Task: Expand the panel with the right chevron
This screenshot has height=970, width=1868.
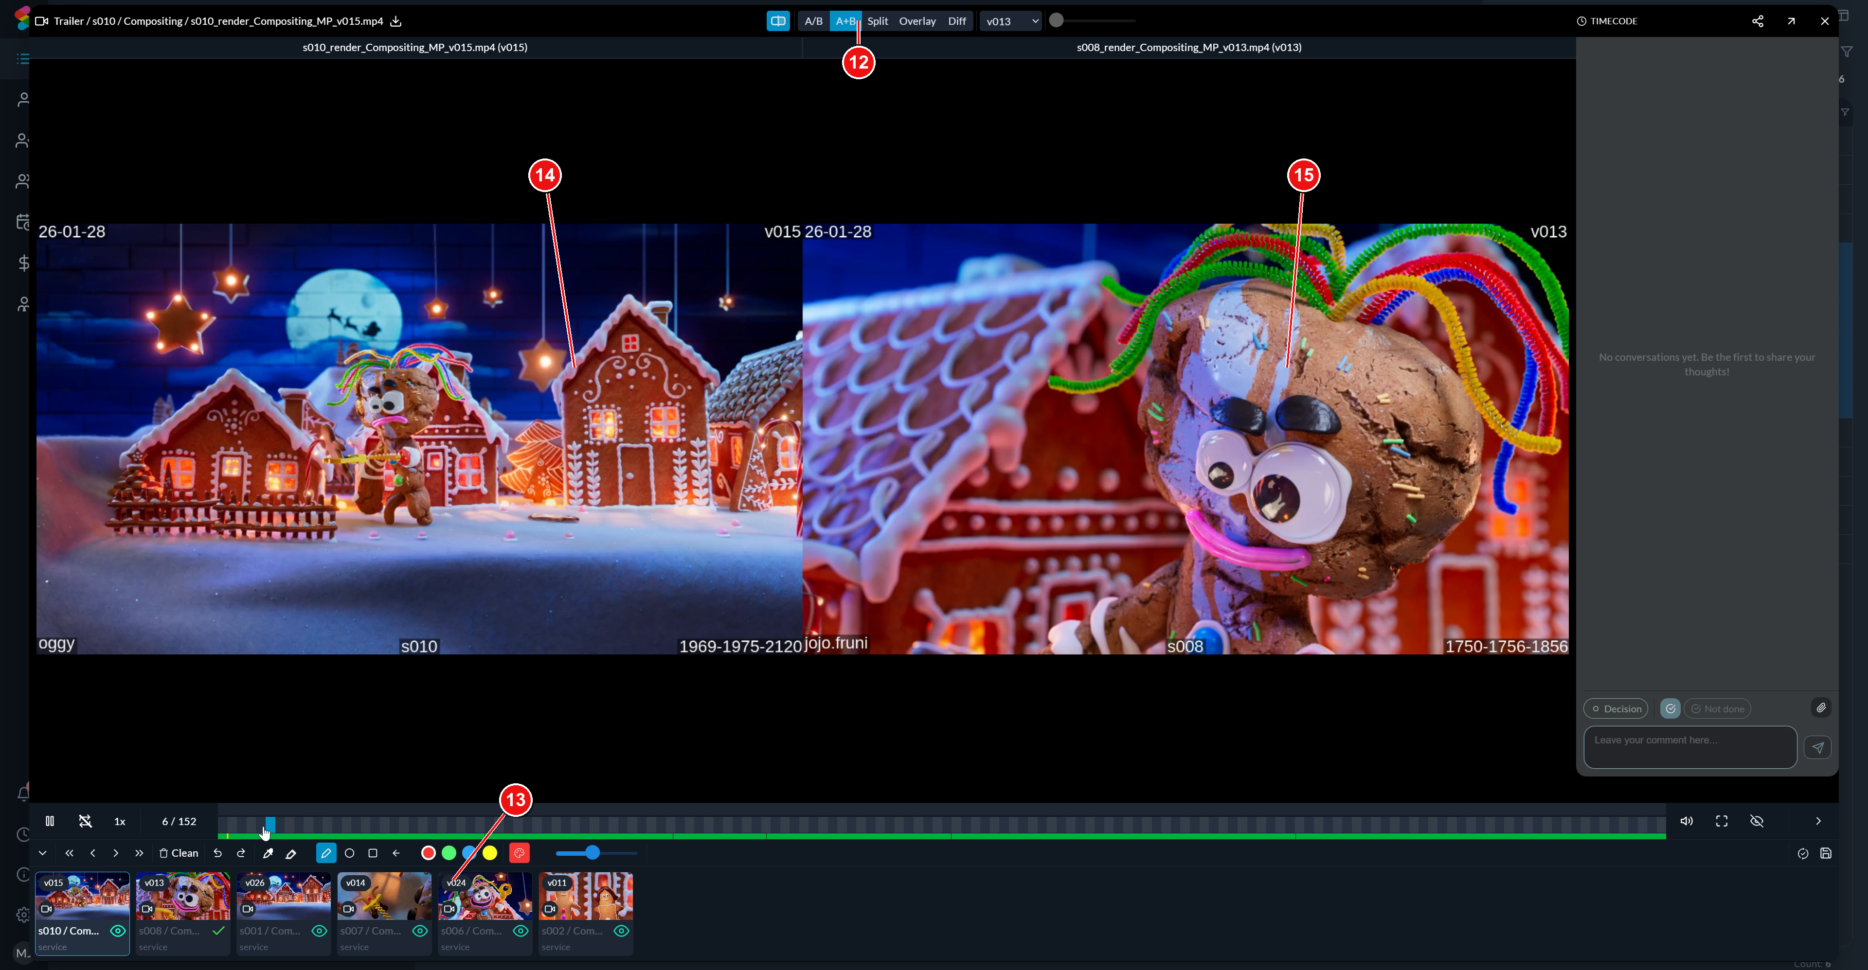Action: tap(1818, 821)
